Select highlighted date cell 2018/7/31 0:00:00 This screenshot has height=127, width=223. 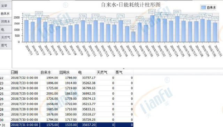coord(25,125)
